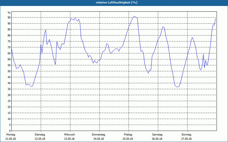The image size is (228, 142).
Task: Select the 'Donnerstag' day label
Action: click(98, 135)
